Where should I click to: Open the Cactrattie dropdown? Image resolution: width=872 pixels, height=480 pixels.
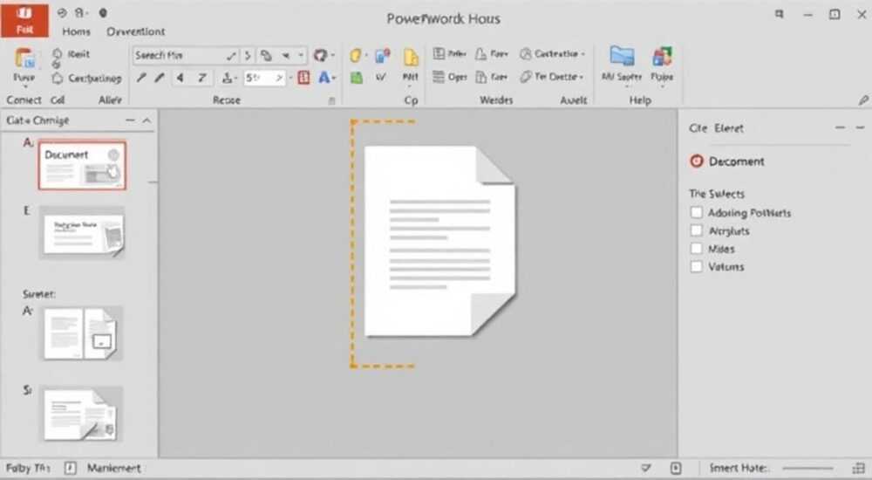(x=552, y=54)
